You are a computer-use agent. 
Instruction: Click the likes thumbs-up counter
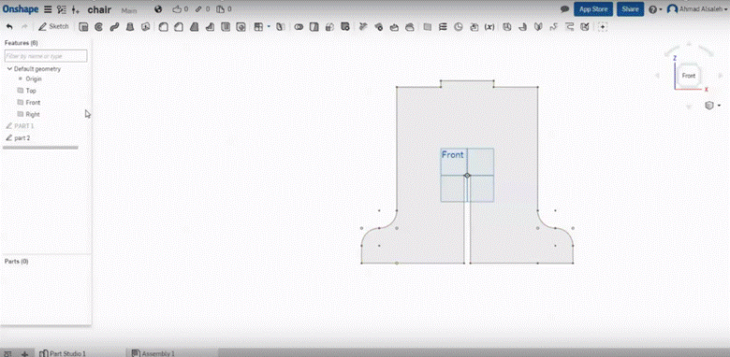(x=181, y=9)
